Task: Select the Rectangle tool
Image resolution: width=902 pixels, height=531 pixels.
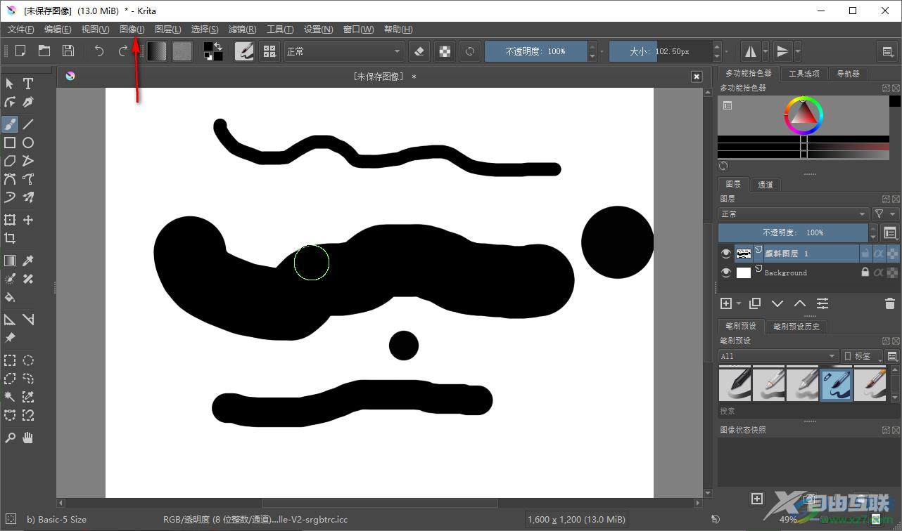Action: tap(10, 143)
